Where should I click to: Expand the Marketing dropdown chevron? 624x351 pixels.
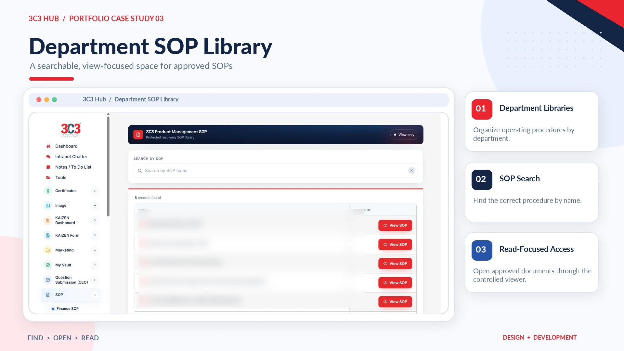tap(95, 250)
